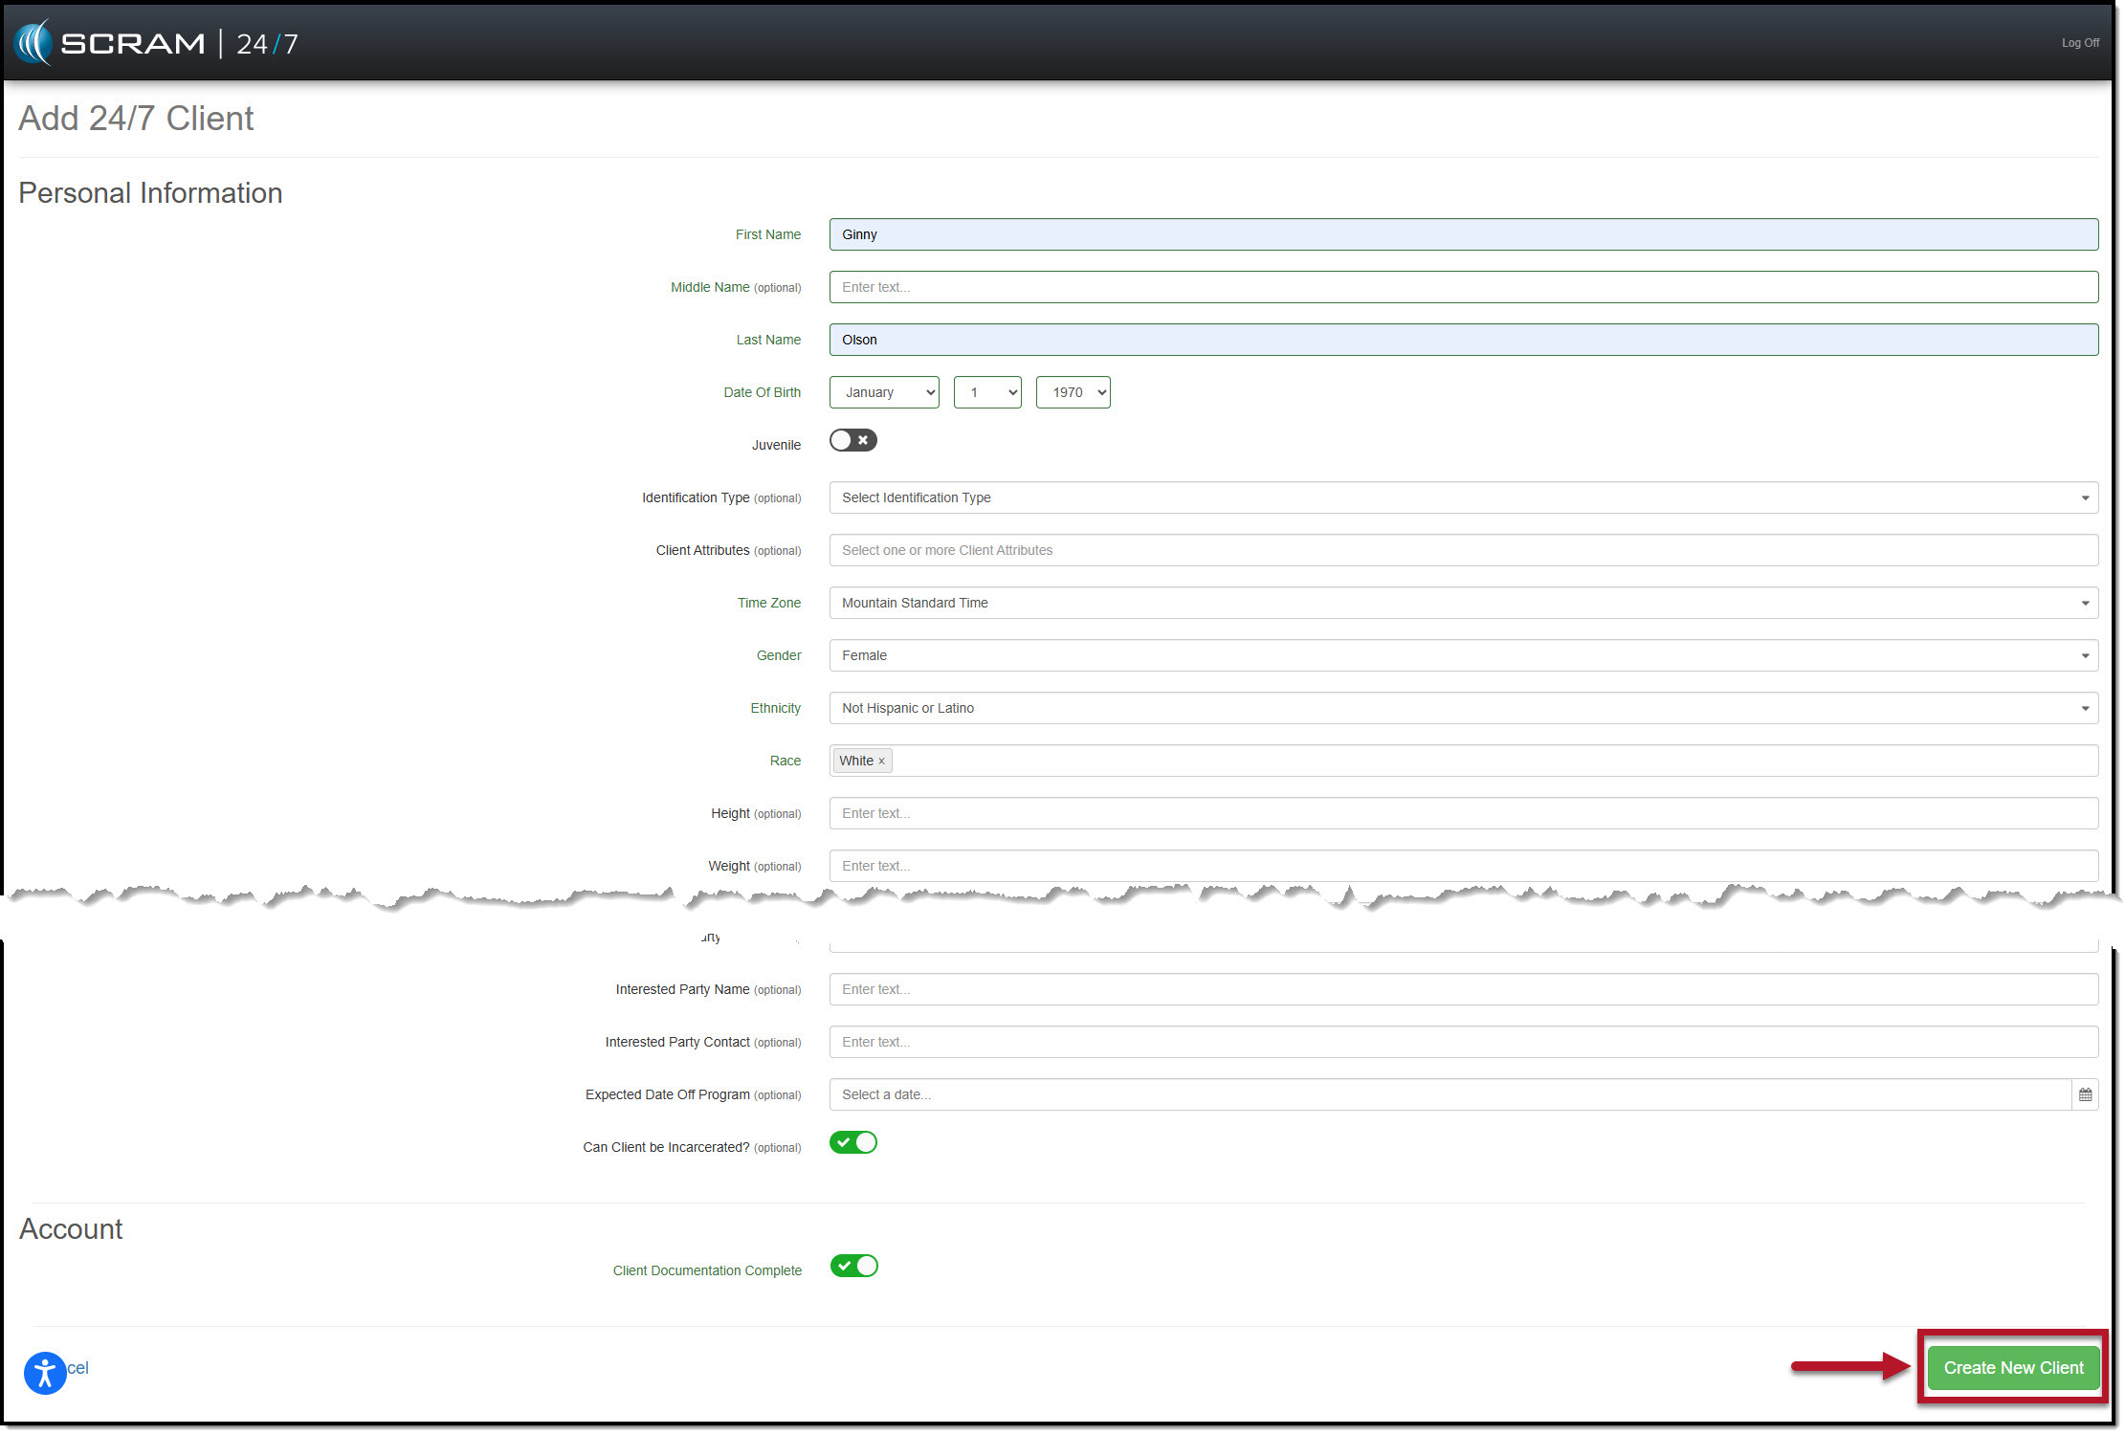Click the Interested Party Name field
2125x1435 pixels.
[x=1463, y=989]
